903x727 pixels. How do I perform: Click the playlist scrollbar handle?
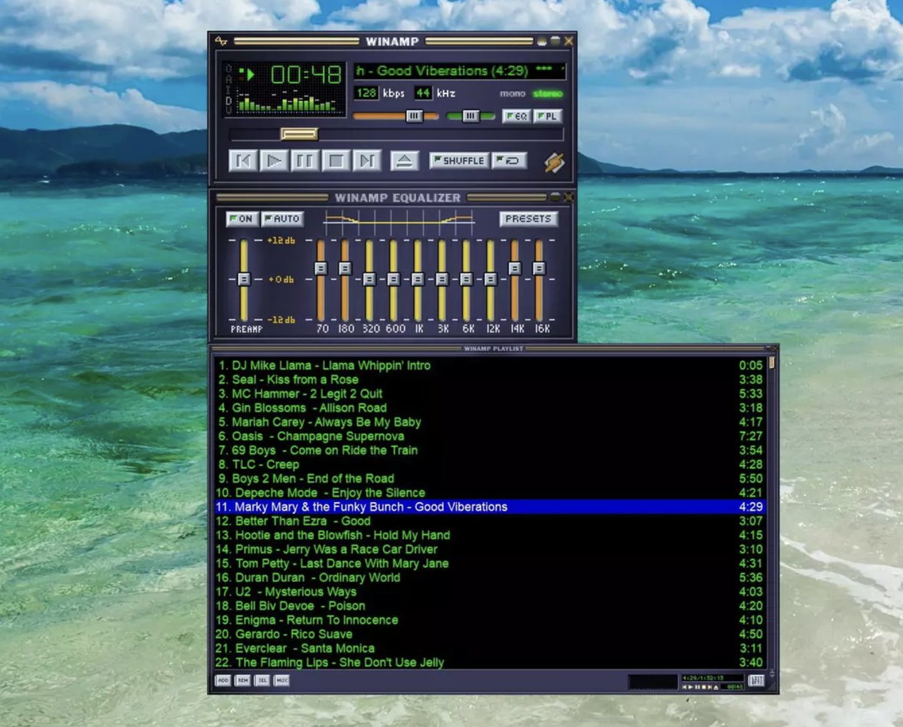pyautogui.click(x=771, y=363)
